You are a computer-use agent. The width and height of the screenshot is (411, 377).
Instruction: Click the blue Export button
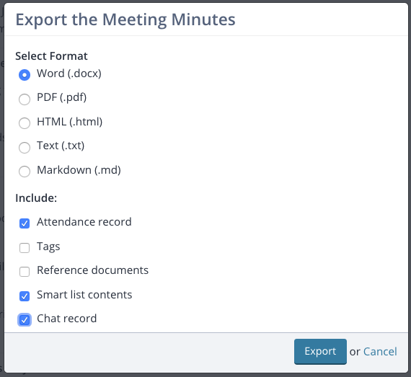tap(320, 352)
